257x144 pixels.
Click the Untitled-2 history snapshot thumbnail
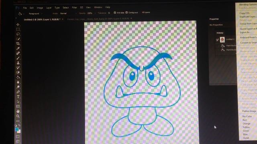[x=222, y=40]
